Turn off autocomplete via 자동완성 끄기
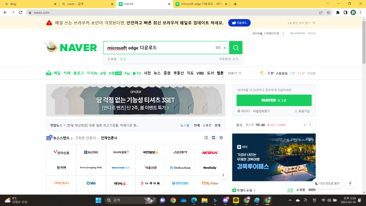 pos(228,59)
